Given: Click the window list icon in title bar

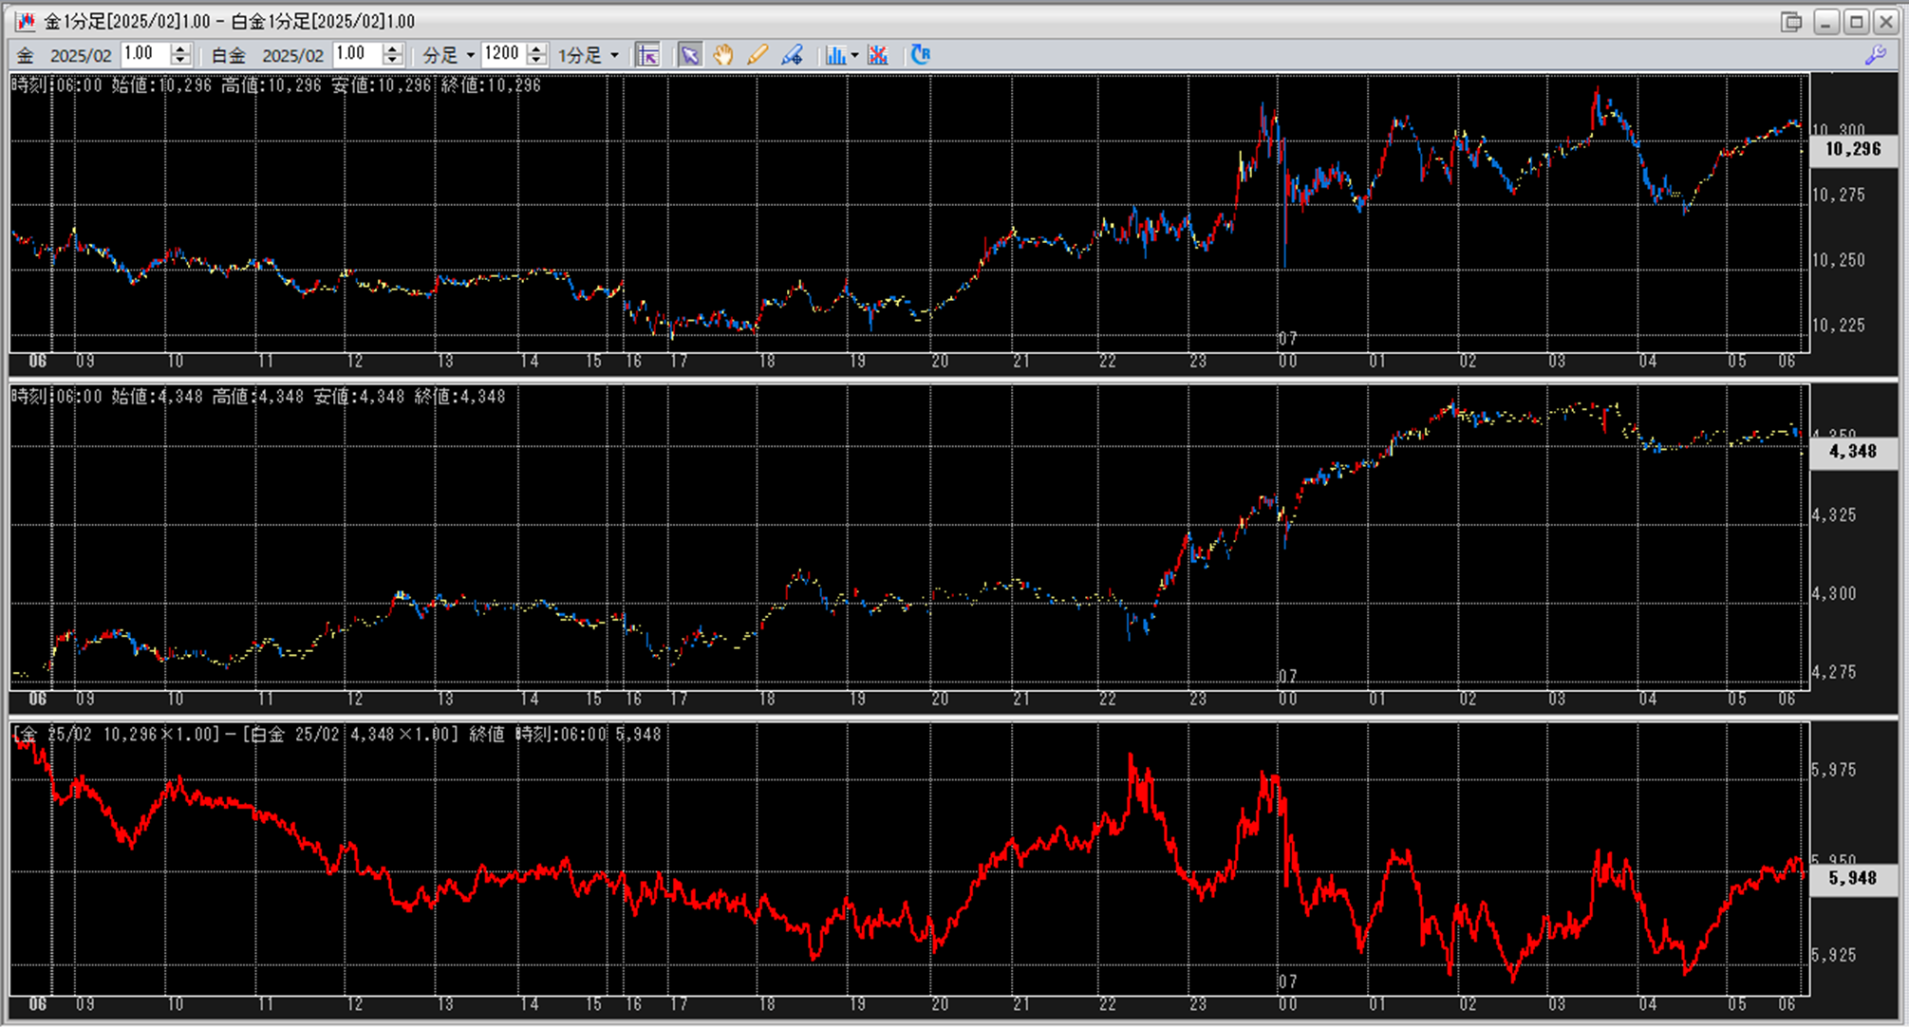Looking at the screenshot, I should [1791, 21].
